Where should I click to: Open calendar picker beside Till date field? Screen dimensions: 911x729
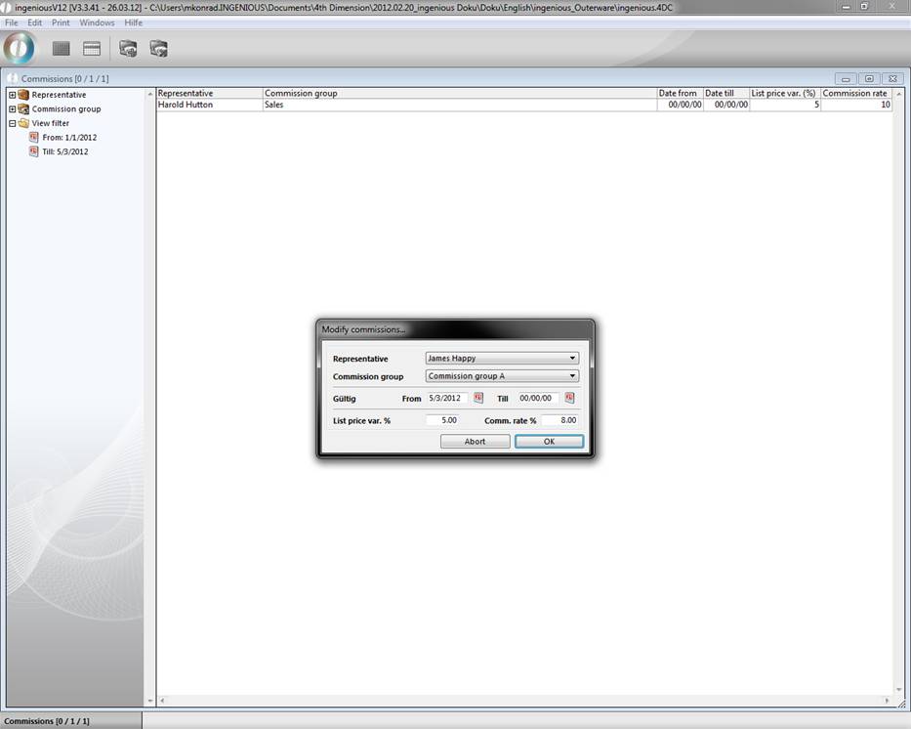click(569, 399)
